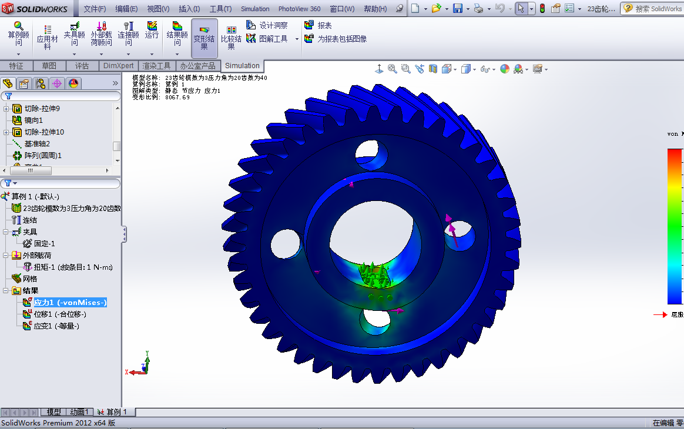Click the 应用材料 apply material tool

(47, 38)
